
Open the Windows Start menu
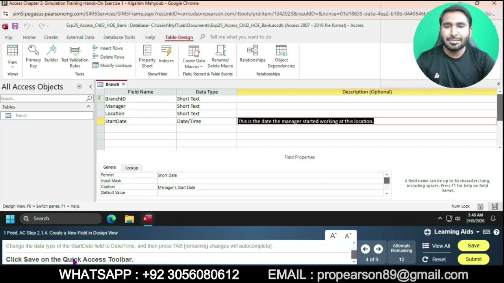tap(10, 219)
